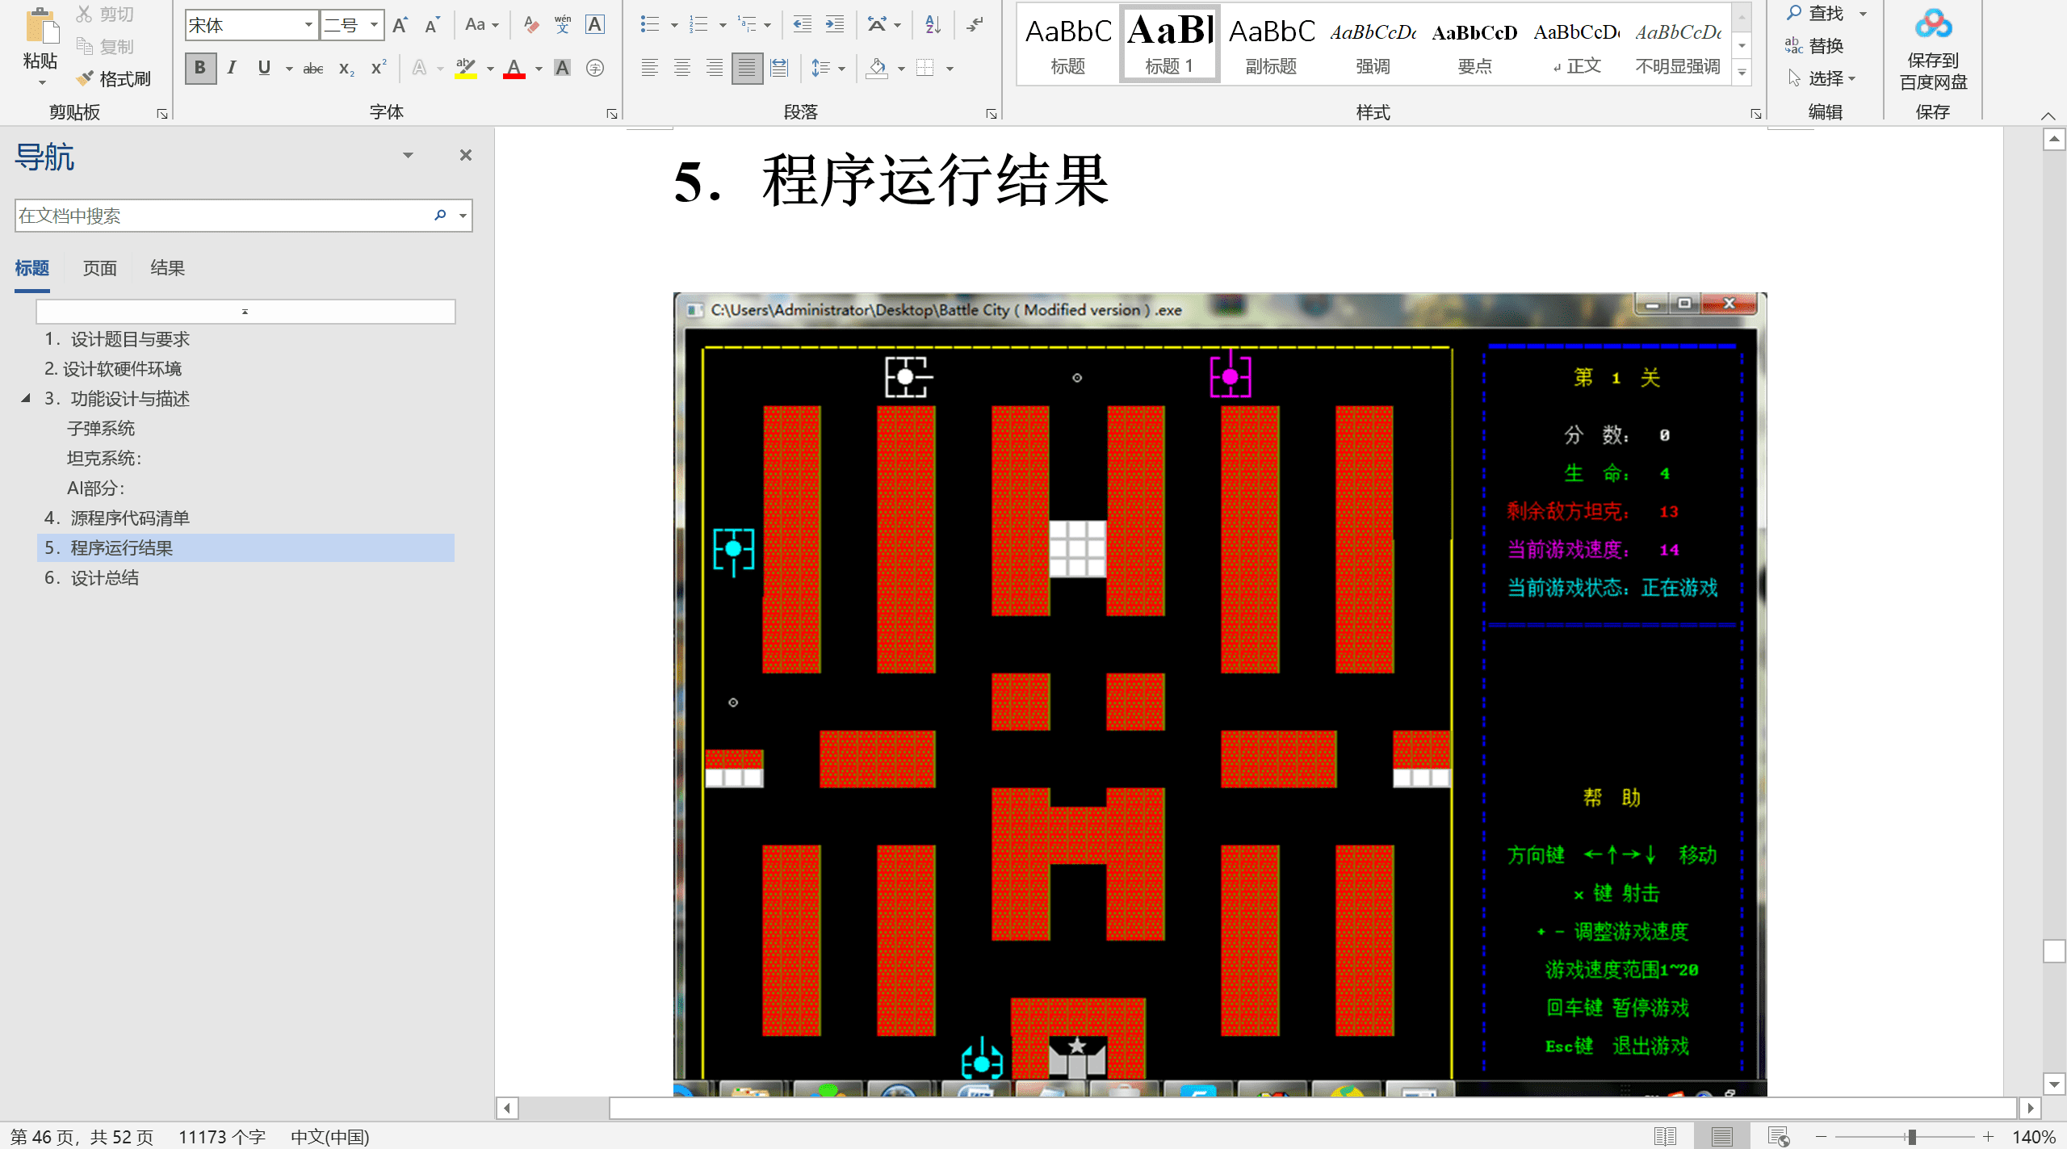Open the phonetic guide (wén) tool

click(563, 25)
